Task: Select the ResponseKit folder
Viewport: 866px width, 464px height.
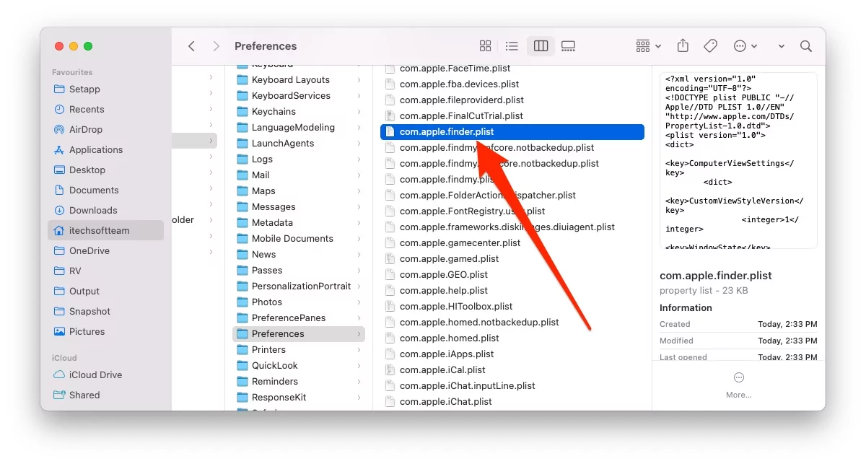Action: point(299,398)
